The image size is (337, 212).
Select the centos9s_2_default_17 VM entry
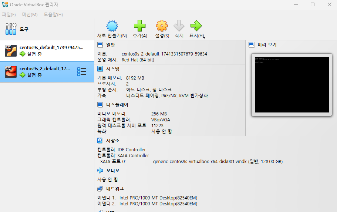point(47,72)
